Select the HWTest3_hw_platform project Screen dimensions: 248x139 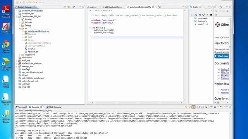tap(31, 63)
